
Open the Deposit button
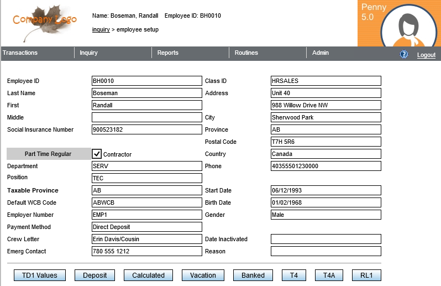(x=95, y=275)
